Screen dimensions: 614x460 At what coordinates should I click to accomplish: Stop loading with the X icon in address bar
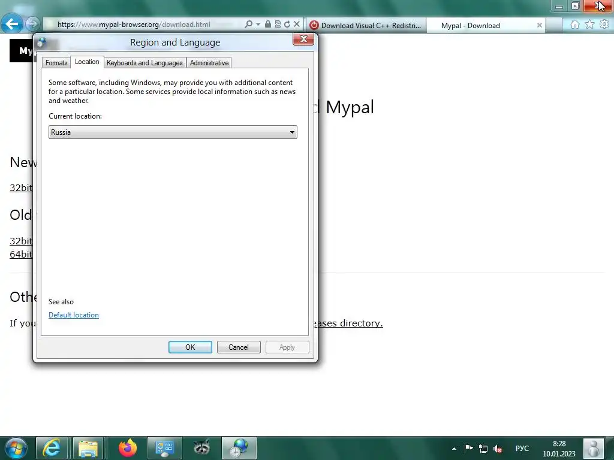click(297, 24)
